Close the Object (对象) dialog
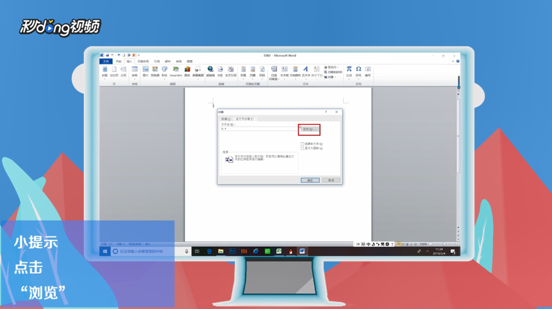552x309 pixels. click(337, 112)
